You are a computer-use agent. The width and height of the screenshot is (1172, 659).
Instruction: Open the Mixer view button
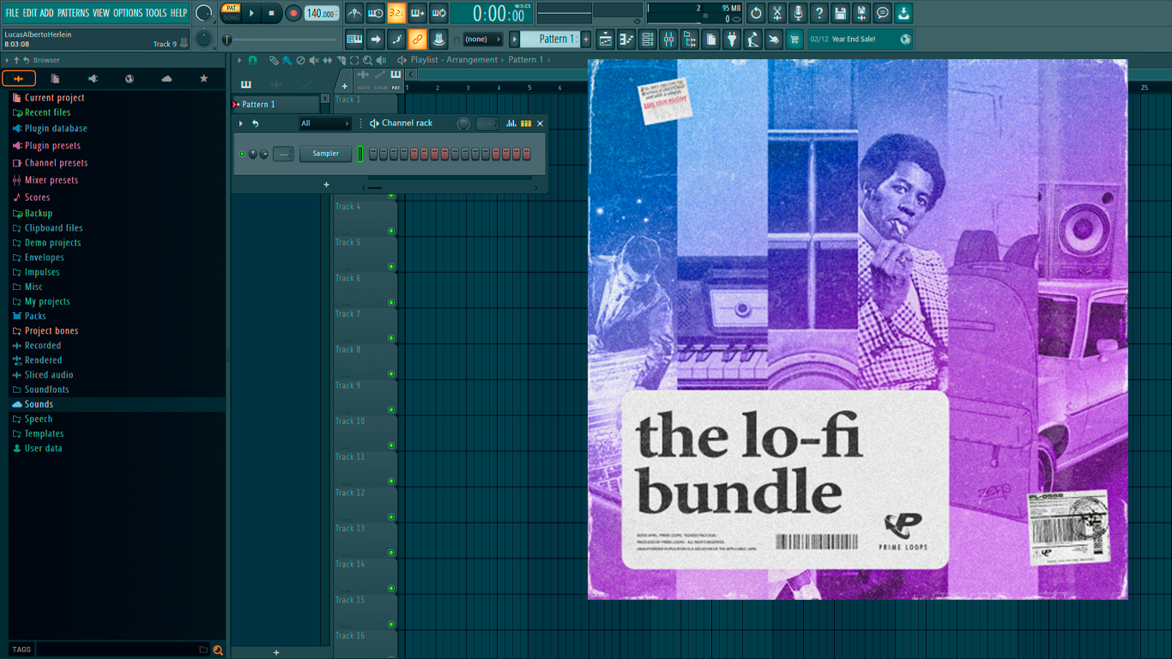click(668, 39)
